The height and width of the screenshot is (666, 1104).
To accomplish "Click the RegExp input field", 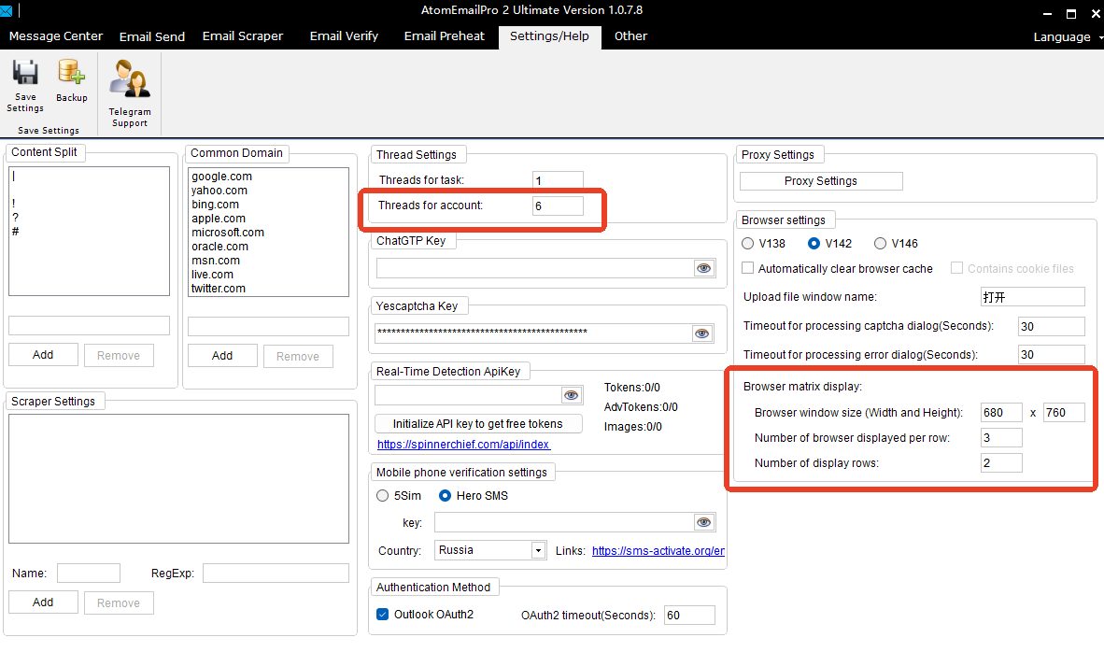I will tap(276, 574).
